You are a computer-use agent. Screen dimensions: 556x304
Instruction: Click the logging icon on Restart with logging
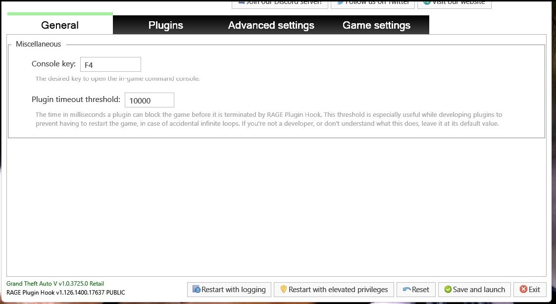197,290
